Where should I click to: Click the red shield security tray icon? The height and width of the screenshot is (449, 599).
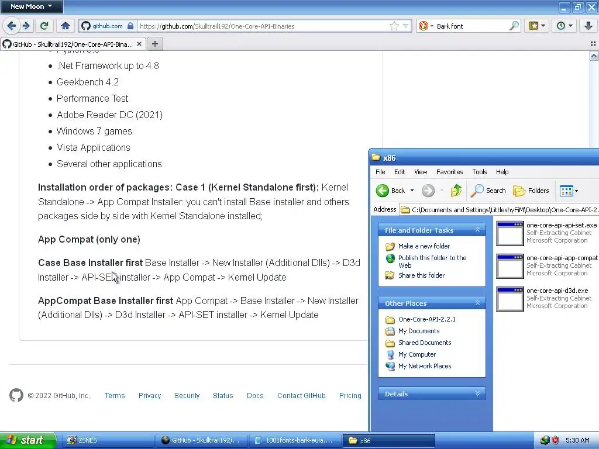[556, 440]
